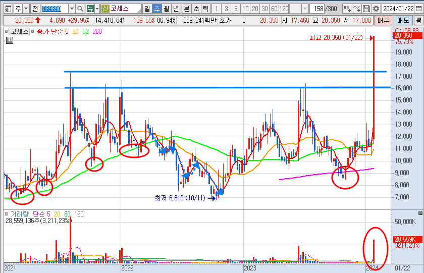Click the red 5 moving average label
The width and height of the screenshot is (424, 273).
pos(67,32)
